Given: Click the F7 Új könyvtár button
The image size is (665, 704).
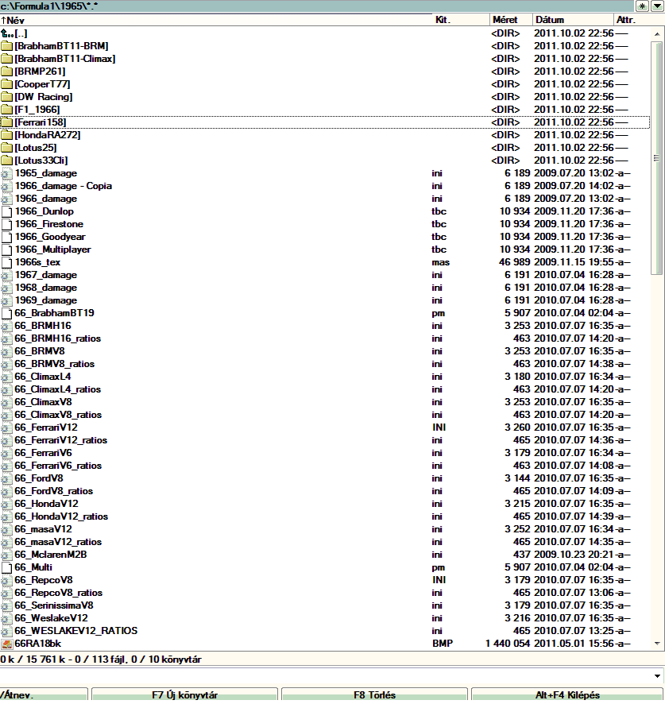Looking at the screenshot, I should [x=184, y=695].
